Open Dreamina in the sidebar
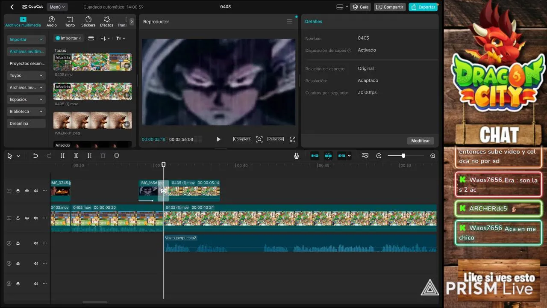This screenshot has height=308, width=547. (x=26, y=123)
